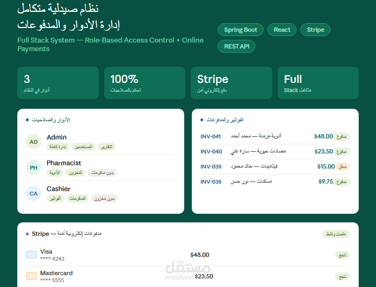Open the Full Stack stat card
376x287 pixels.
[318, 83]
